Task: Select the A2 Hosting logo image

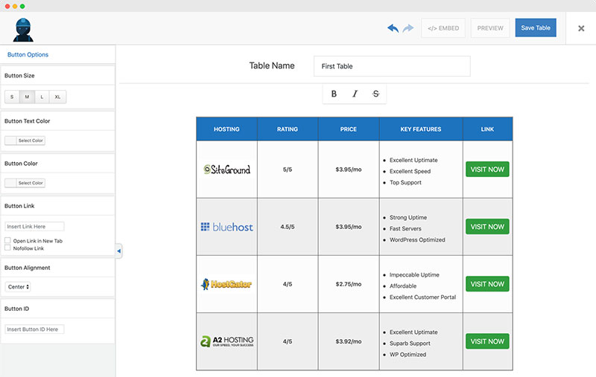Action: [x=227, y=341]
